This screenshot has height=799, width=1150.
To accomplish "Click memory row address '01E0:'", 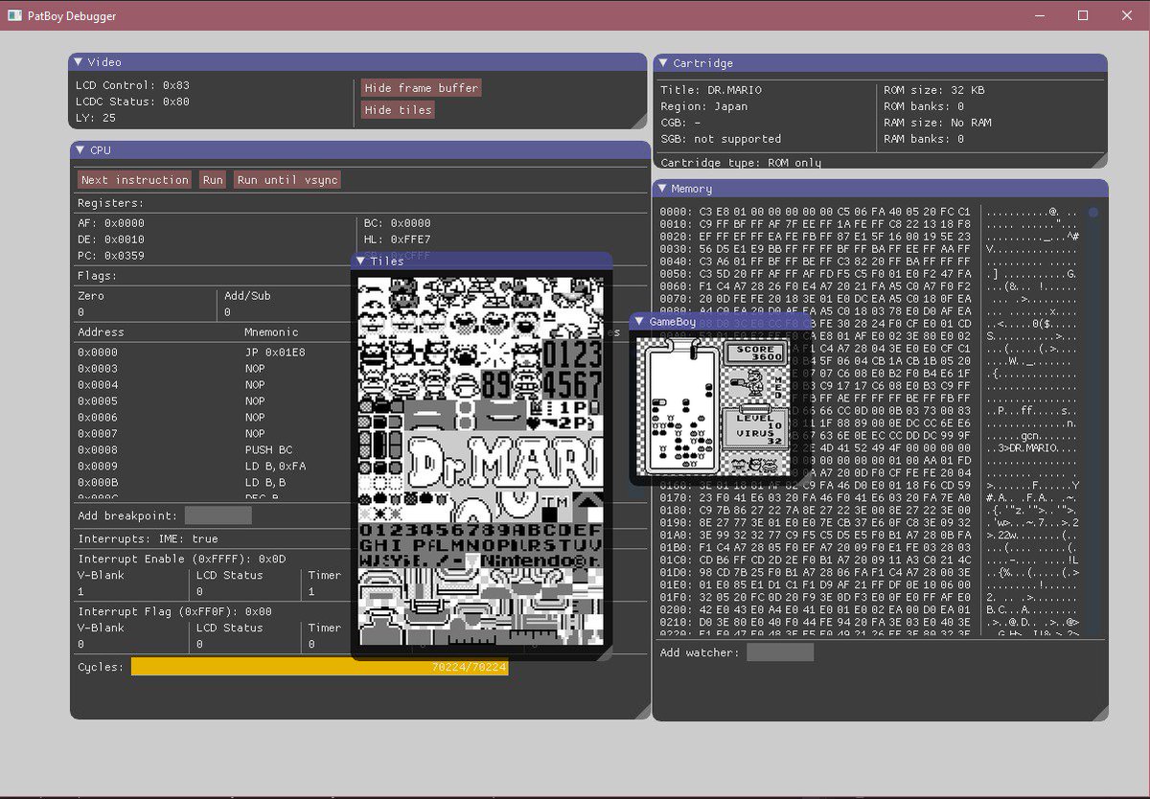I will [677, 585].
